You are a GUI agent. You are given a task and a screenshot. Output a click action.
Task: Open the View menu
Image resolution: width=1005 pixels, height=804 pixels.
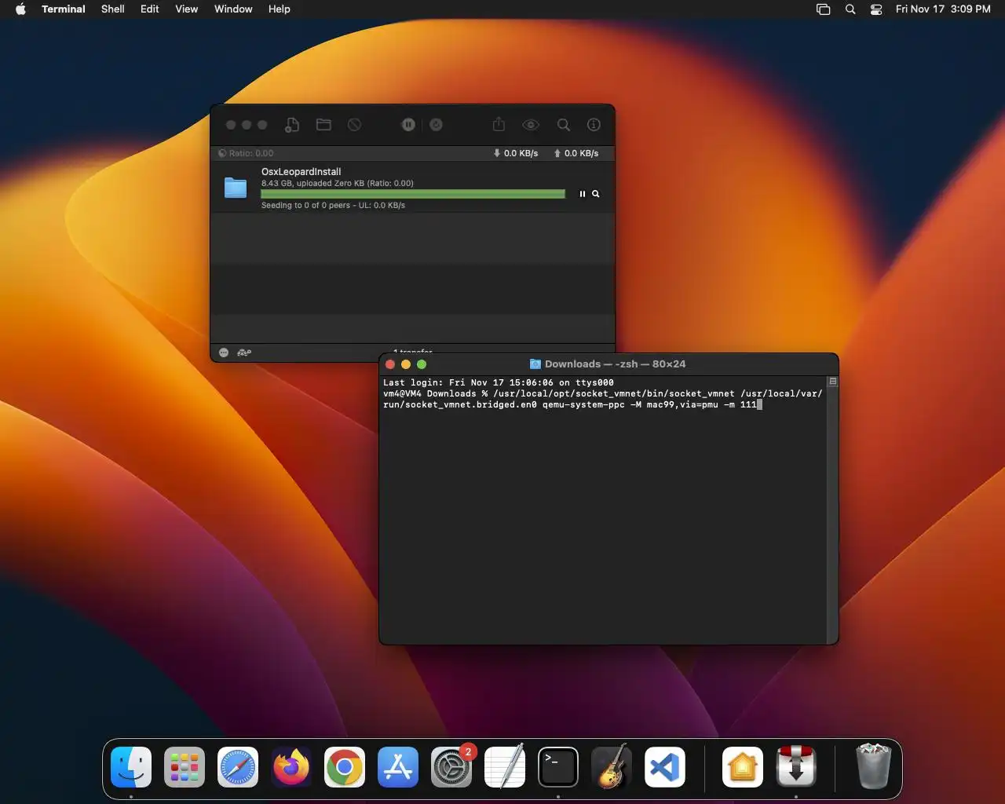pos(187,9)
